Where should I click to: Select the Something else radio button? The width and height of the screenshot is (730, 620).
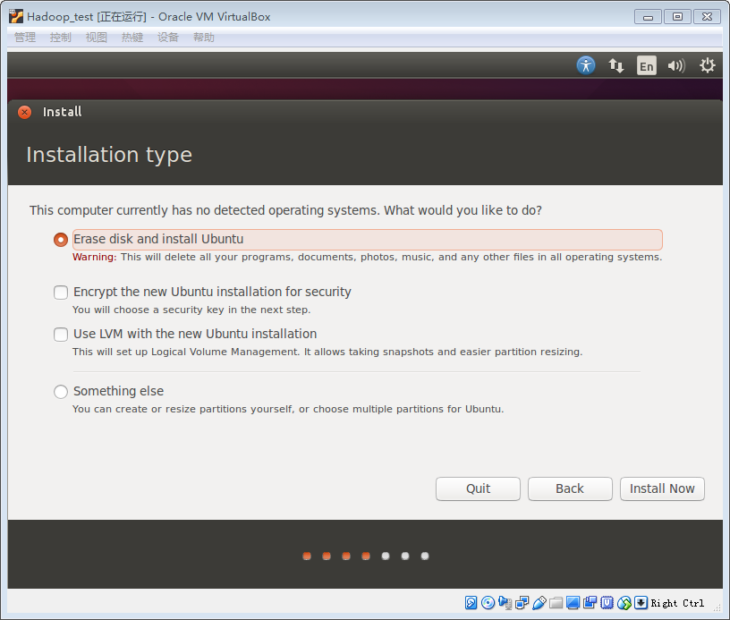pyautogui.click(x=61, y=392)
